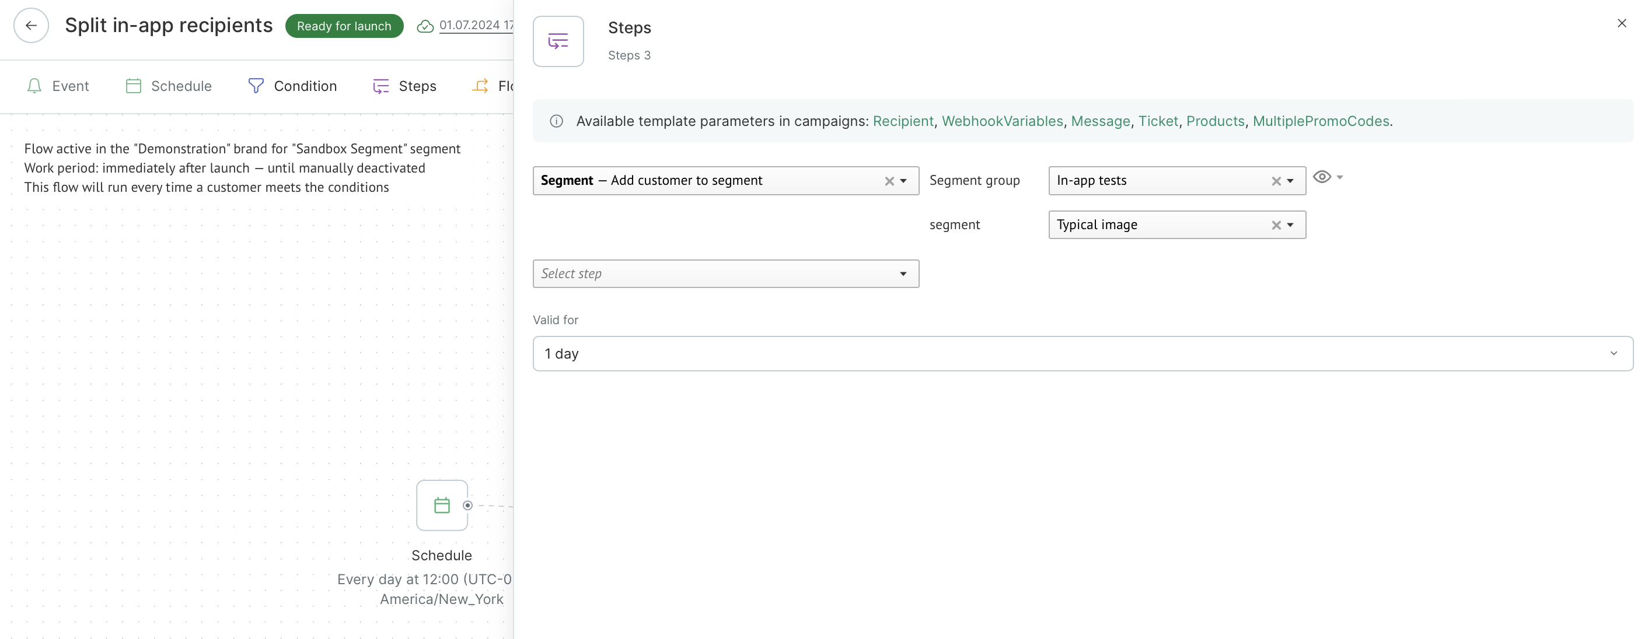Expand the Segment group dropdown arrow
1648x639 pixels.
[x=1290, y=181]
